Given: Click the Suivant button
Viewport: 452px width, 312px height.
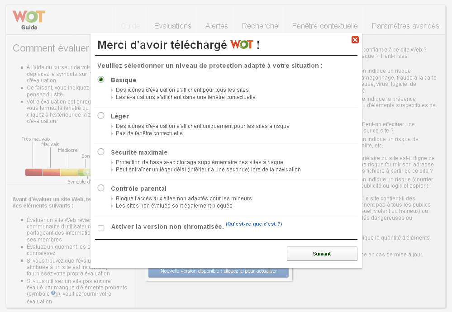Looking at the screenshot, I should (x=322, y=254).
